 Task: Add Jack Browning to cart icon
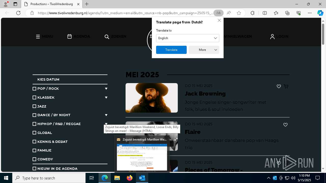pos(286,86)
